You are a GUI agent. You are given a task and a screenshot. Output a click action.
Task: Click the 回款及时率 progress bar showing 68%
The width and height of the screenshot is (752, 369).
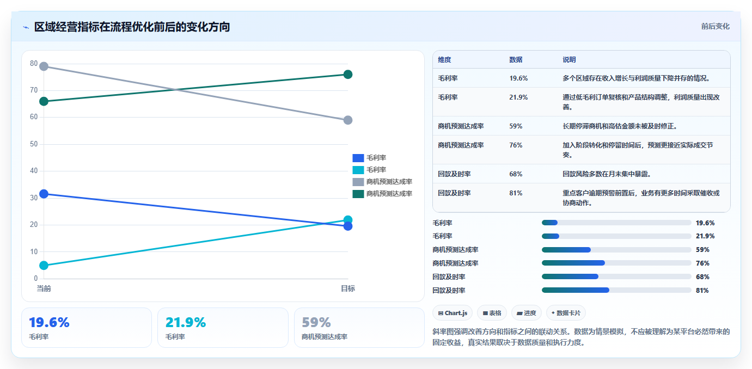tap(616, 277)
